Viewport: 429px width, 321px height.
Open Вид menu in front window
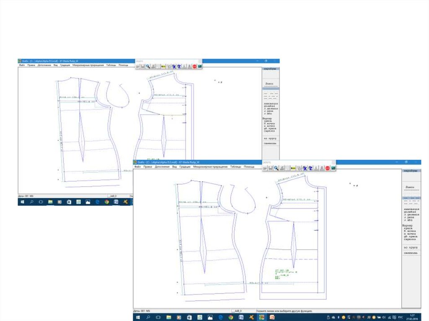[x=175, y=167]
